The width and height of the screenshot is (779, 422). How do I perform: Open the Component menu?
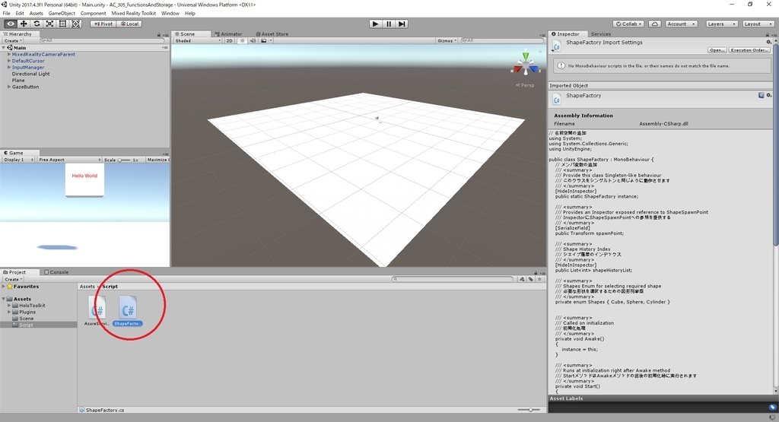tap(93, 14)
